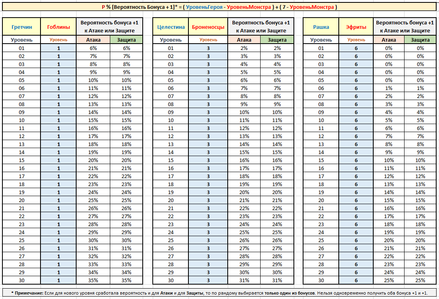Select the red Эфриты header cell

click(356, 27)
